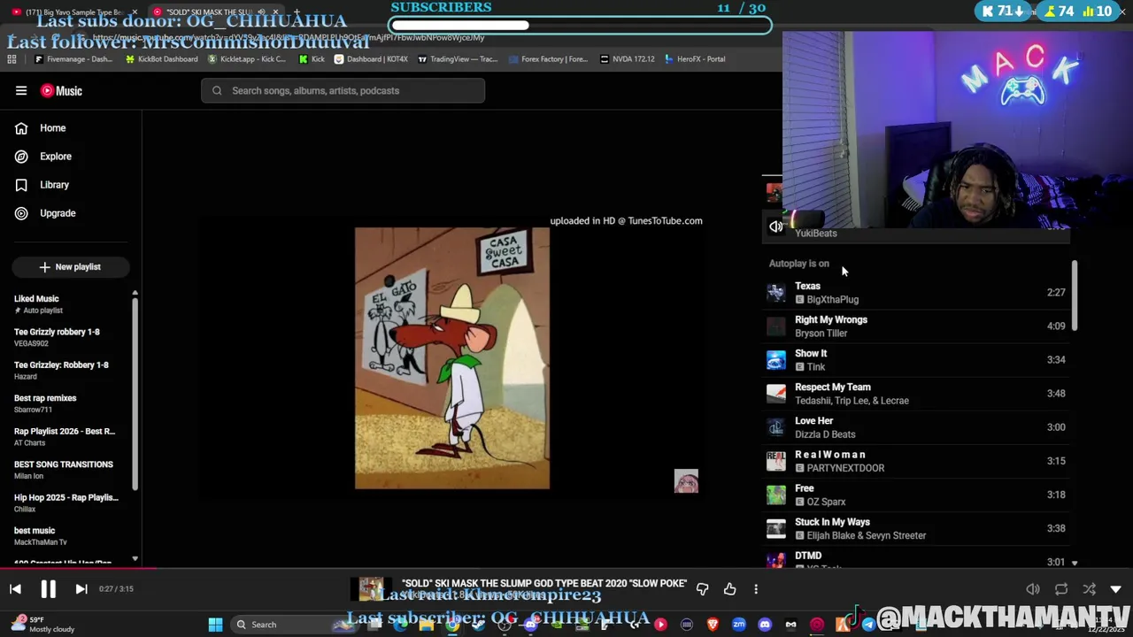Open Explore in sidebar
The width and height of the screenshot is (1133, 637).
click(x=71, y=157)
